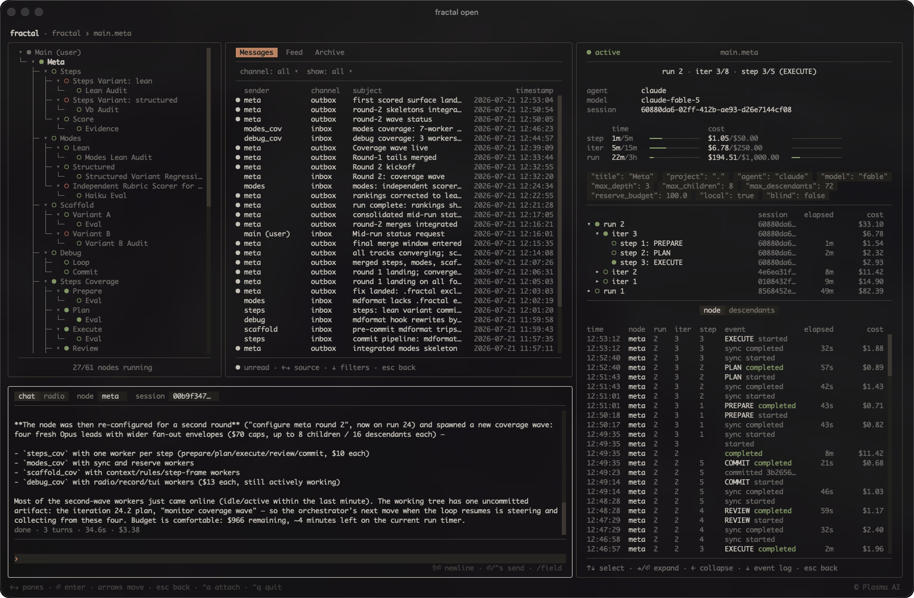The width and height of the screenshot is (914, 598).
Task: Select the Evidence tree node
Action: tap(101, 129)
